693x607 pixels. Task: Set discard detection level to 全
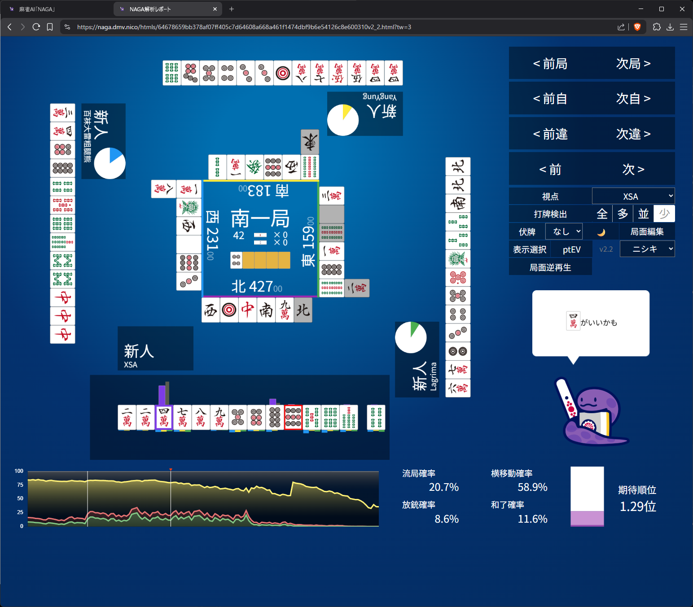point(602,214)
